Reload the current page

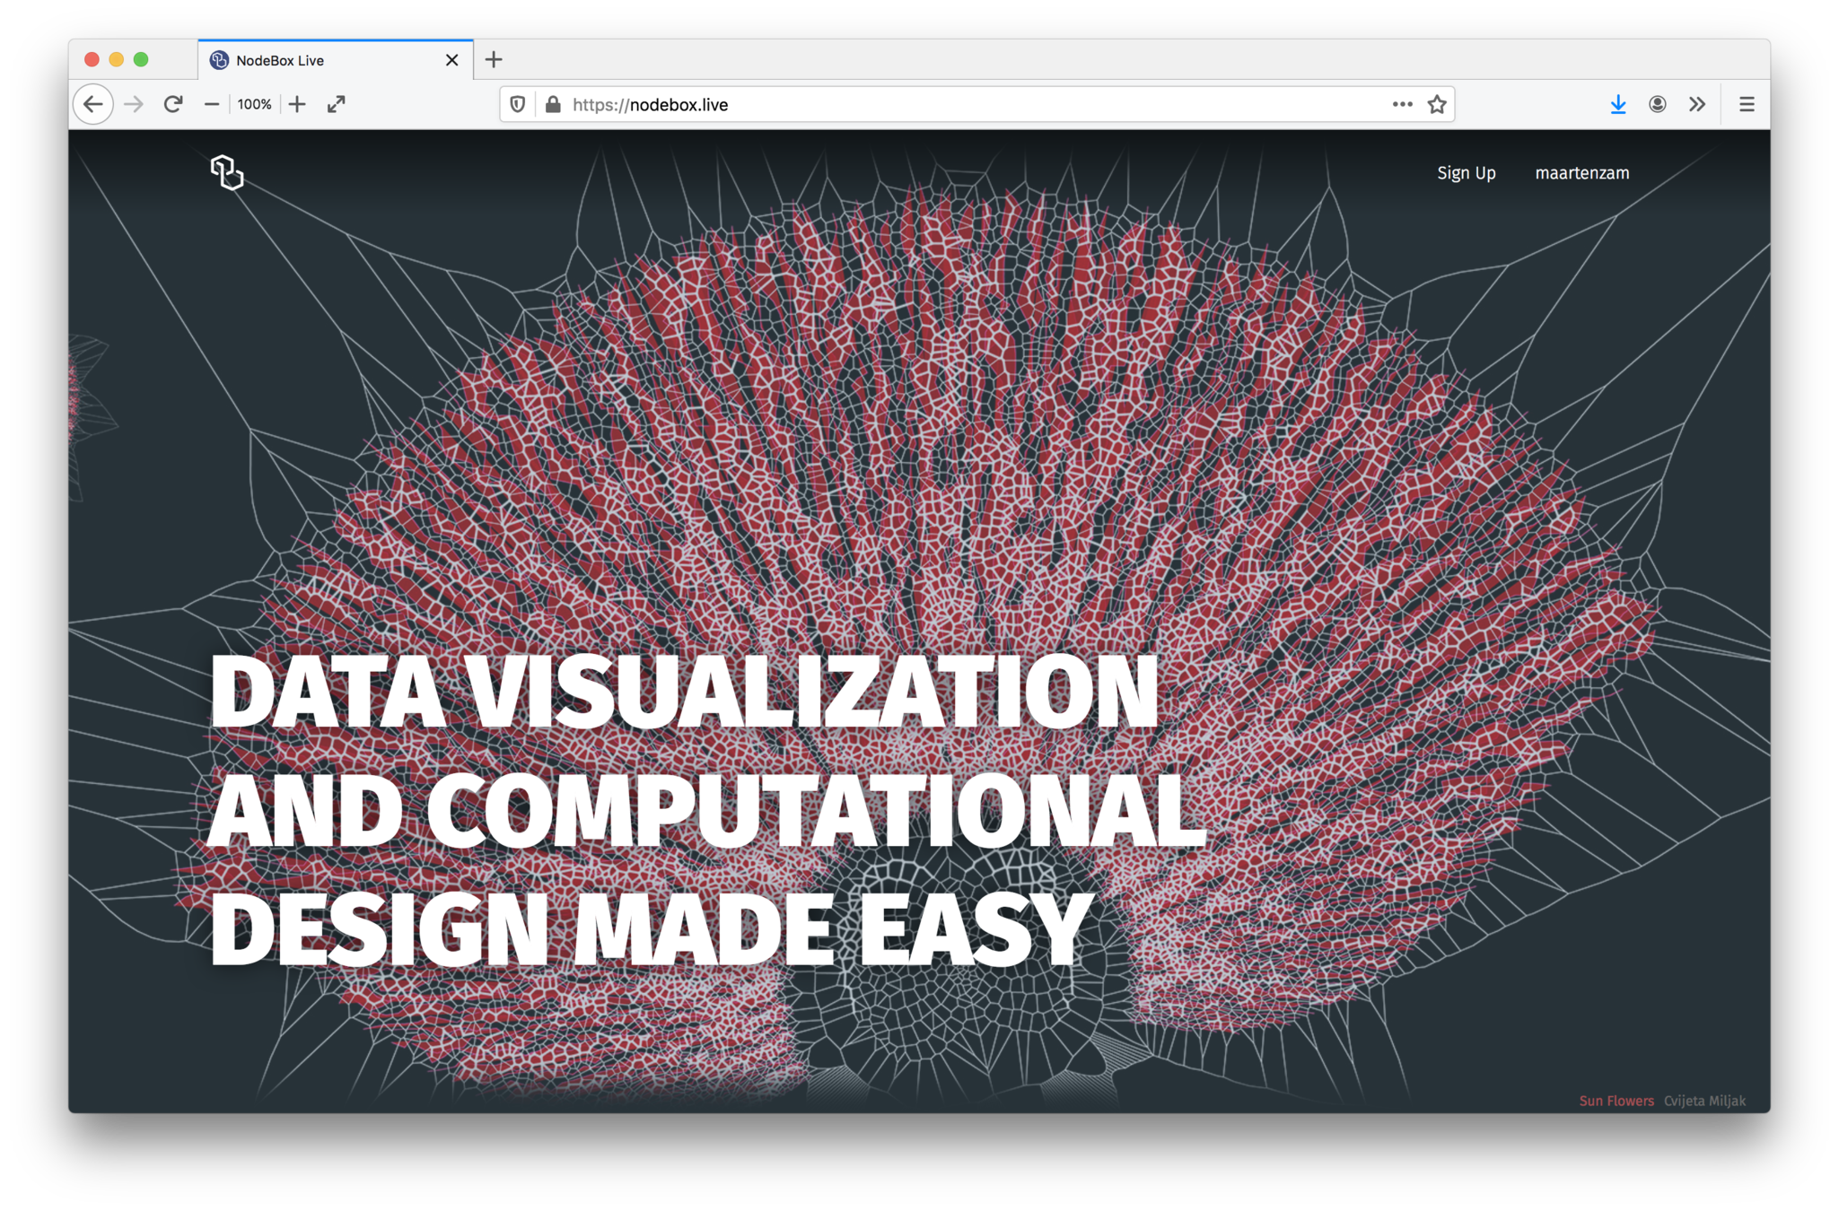tap(173, 104)
